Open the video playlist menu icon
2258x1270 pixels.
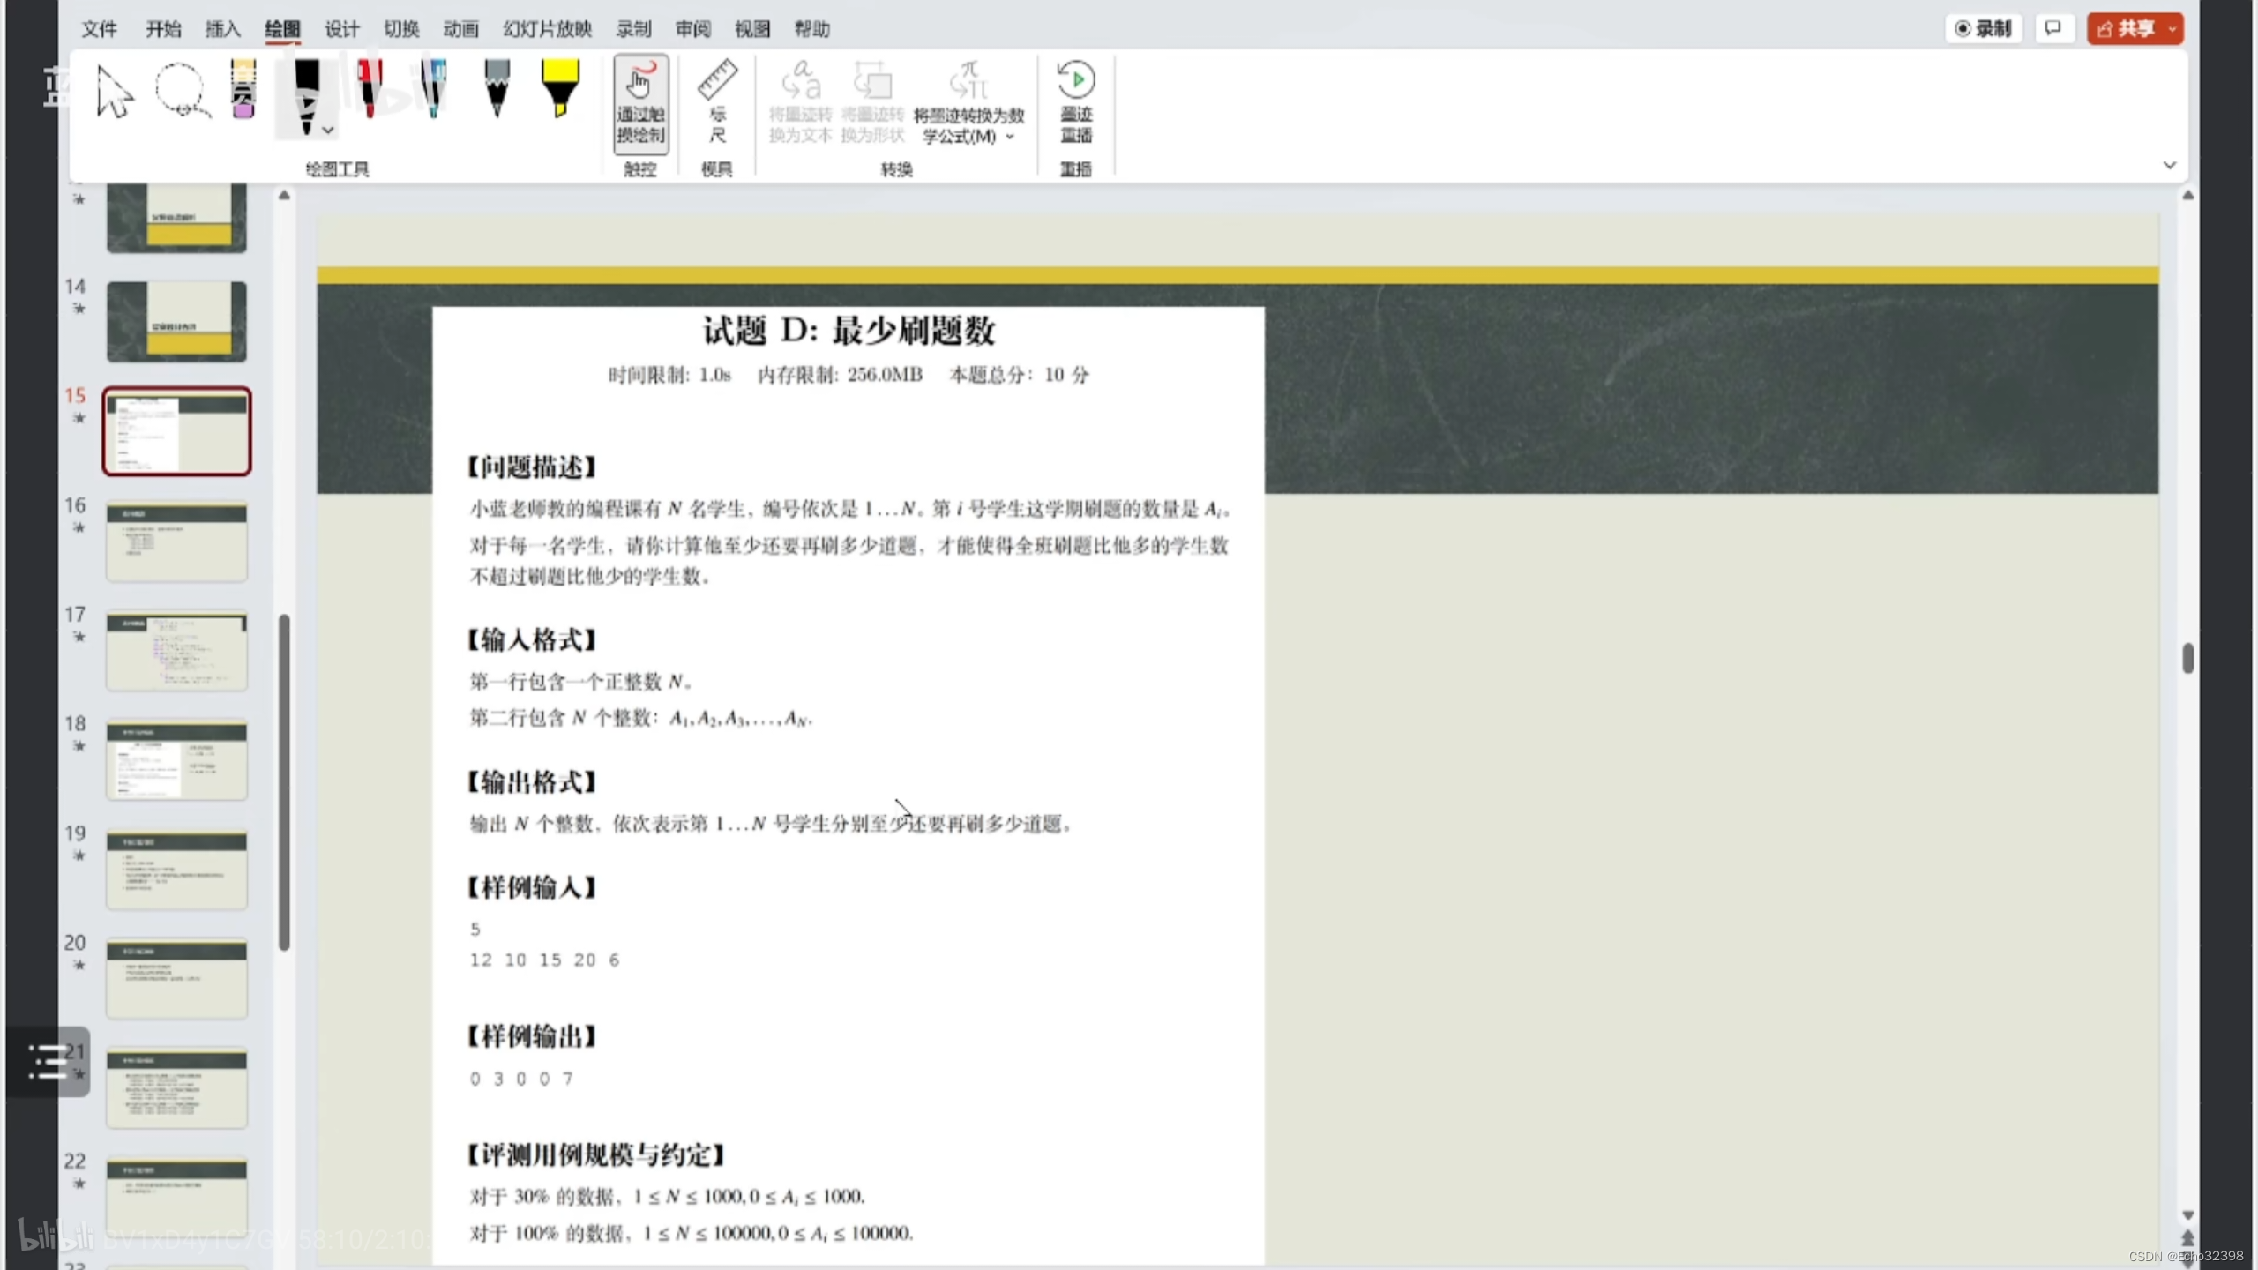click(48, 1061)
